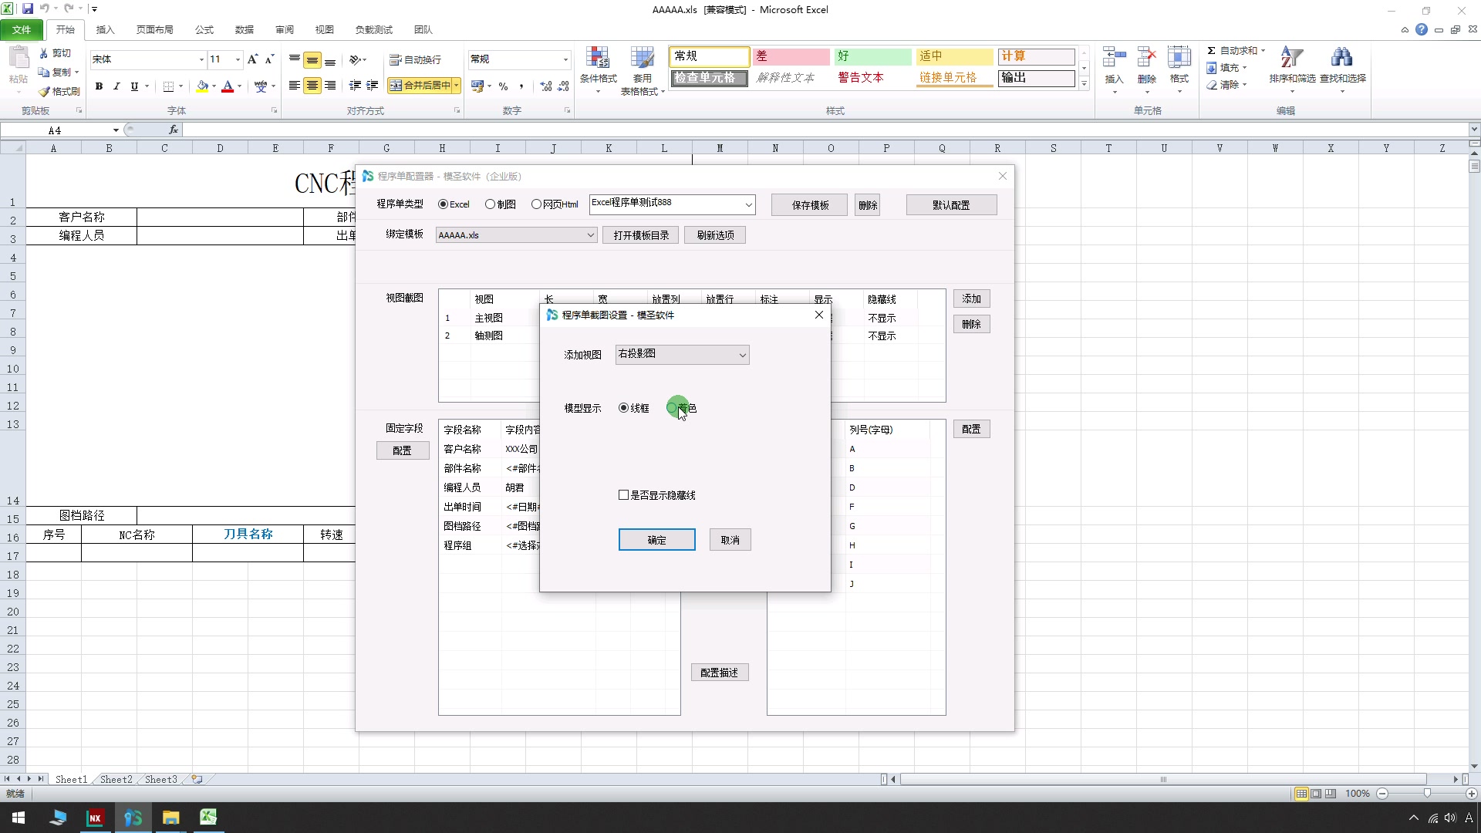1481x833 pixels.
Task: Toggle bold formatting
Action: pyautogui.click(x=99, y=86)
